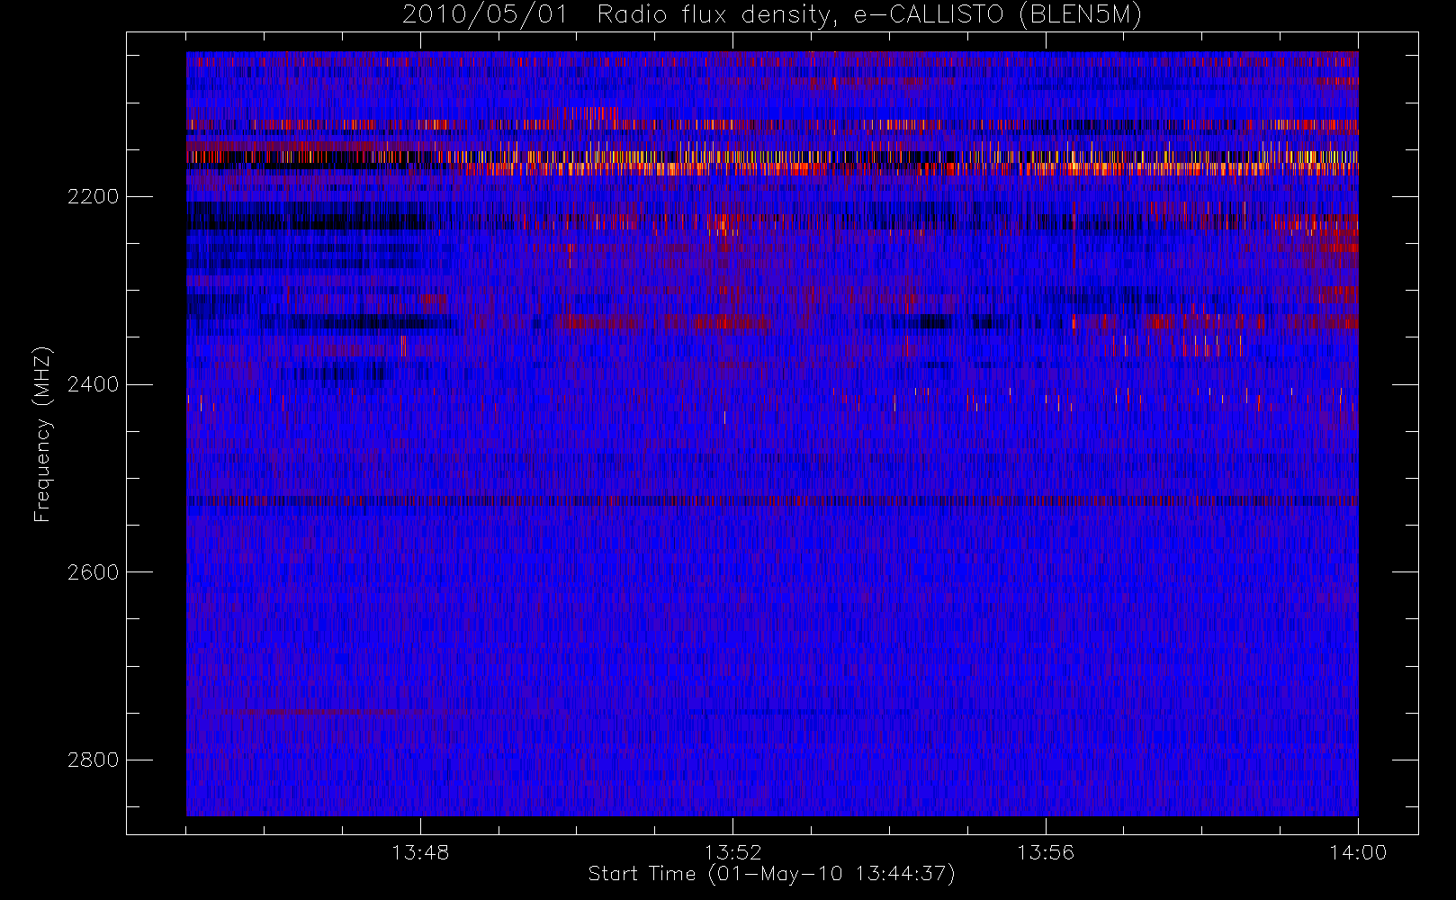Click the plot title mentioning e-CALLISTO (BLEN5M)
This screenshot has width=1456, height=900.
(772, 15)
